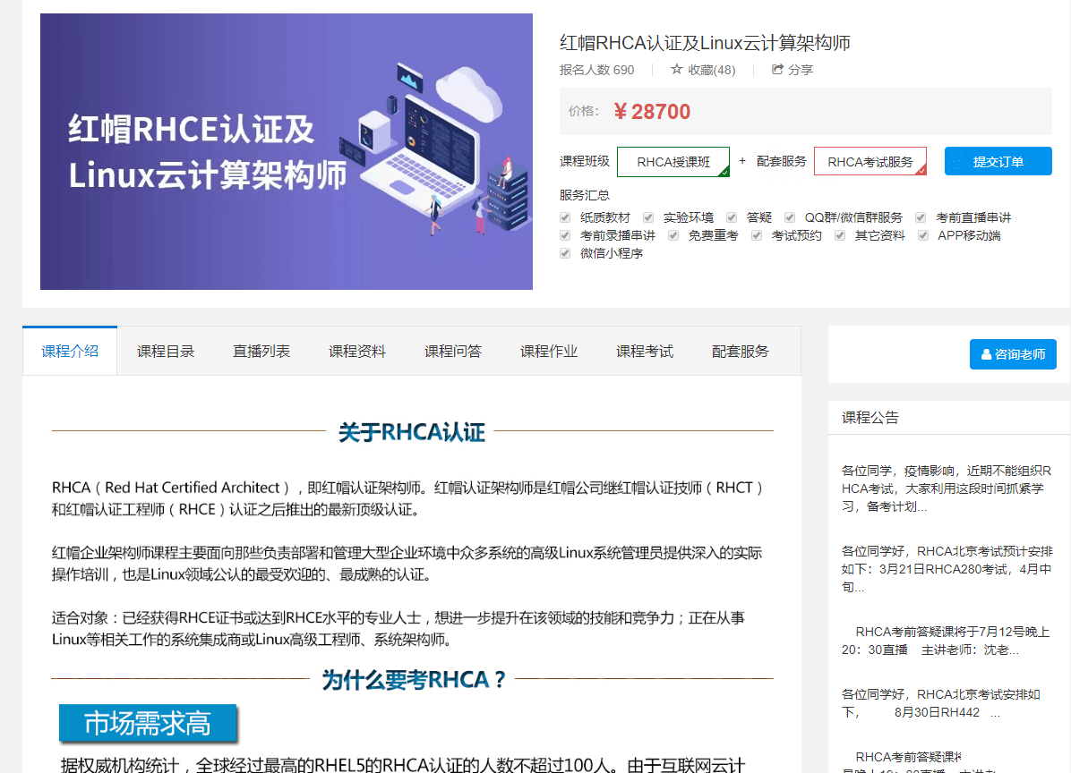
Task: Switch to the 课程问答 tab
Action: (453, 352)
